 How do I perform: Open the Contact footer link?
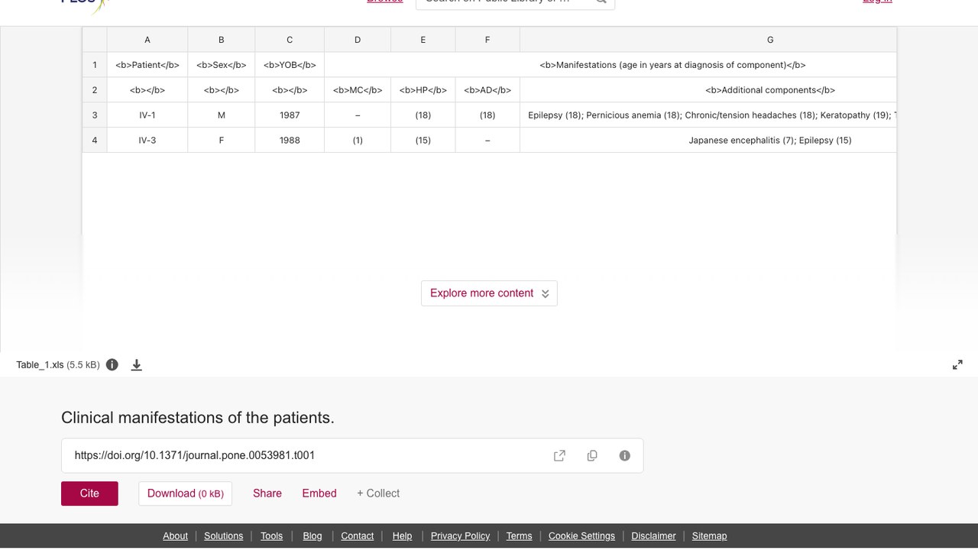click(358, 535)
